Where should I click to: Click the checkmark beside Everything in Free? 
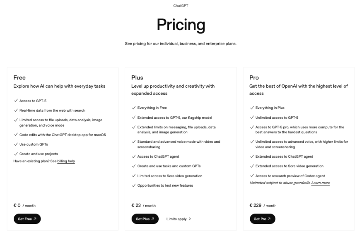134,108
